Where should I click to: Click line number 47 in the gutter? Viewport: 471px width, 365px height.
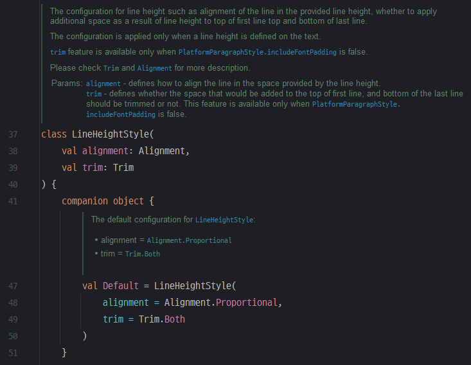[x=13, y=286]
